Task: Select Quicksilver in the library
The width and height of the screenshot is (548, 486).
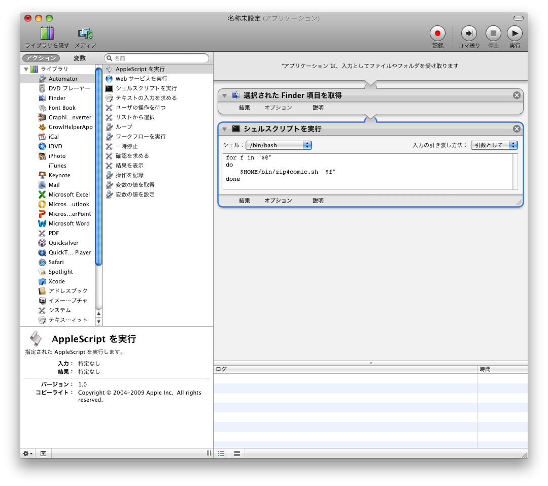Action: 58,243
